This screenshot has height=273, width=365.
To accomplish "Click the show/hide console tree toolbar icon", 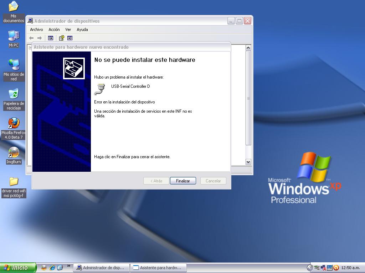I will coord(51,38).
